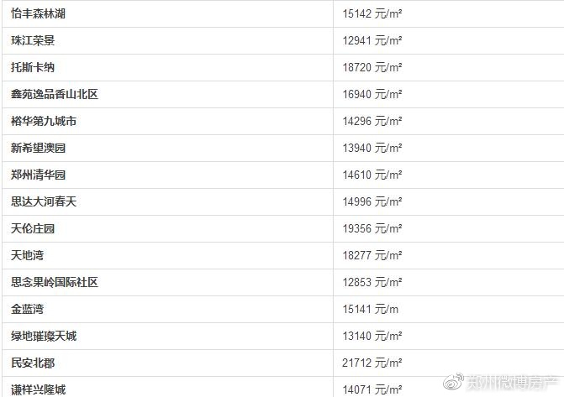Select the 19356 元/m² price value

[x=372, y=229]
